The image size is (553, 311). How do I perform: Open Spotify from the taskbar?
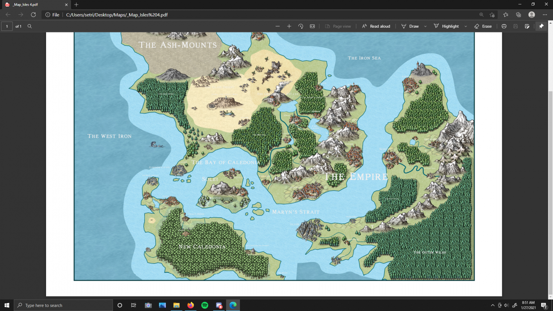click(x=205, y=305)
